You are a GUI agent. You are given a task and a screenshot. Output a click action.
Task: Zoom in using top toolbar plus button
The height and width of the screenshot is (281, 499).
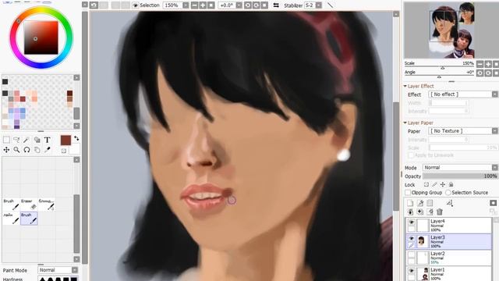coord(203,5)
